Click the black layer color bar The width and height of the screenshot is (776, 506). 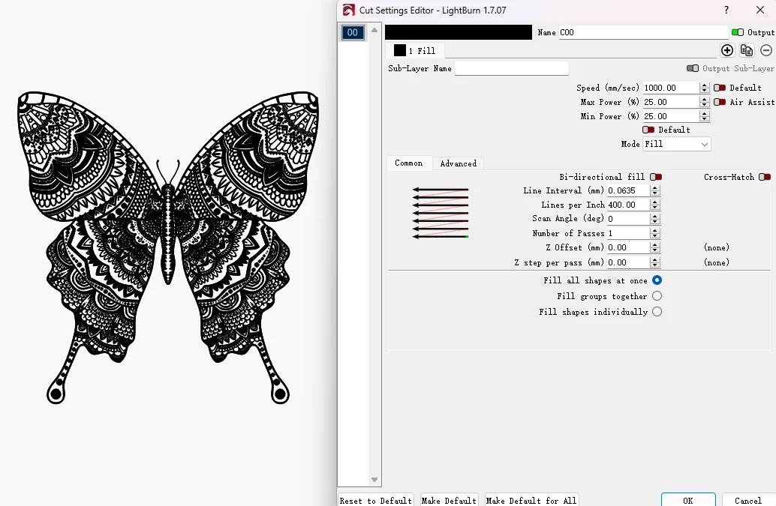tap(459, 32)
